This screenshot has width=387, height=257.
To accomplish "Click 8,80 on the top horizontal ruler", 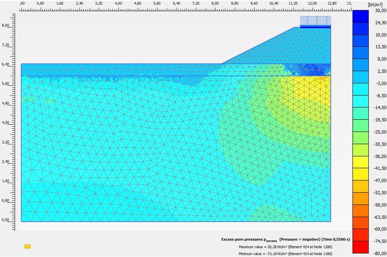I will (x=234, y=3).
